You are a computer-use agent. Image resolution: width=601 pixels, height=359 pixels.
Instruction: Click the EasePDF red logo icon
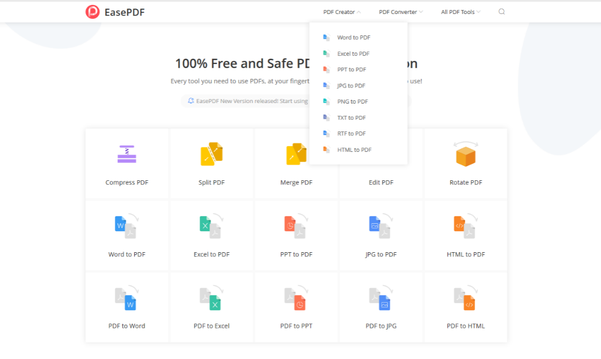coord(92,12)
